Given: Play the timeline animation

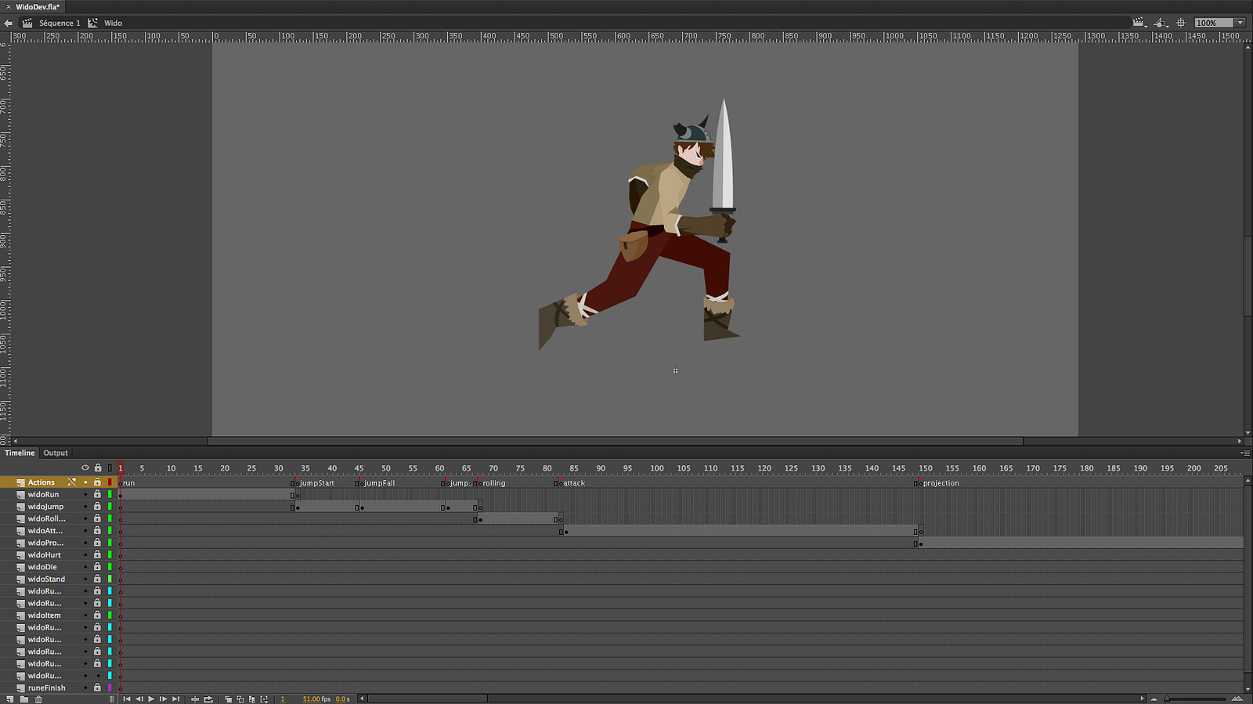Looking at the screenshot, I should (151, 699).
